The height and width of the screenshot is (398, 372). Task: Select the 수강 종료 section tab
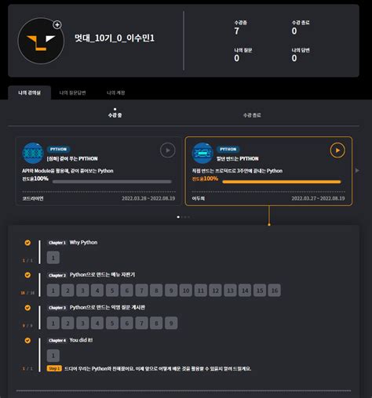point(252,115)
